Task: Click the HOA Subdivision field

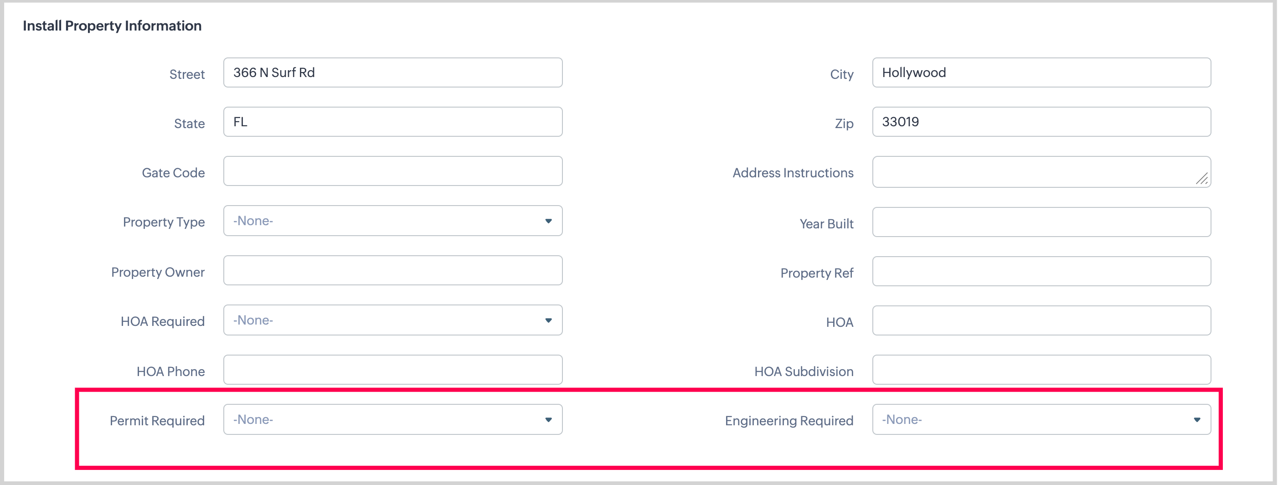Action: pos(1041,370)
